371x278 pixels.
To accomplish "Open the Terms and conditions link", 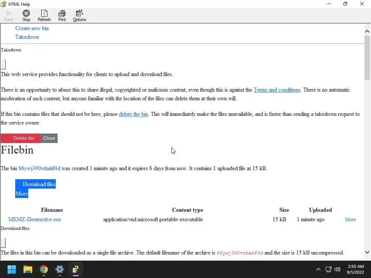I will [277, 90].
